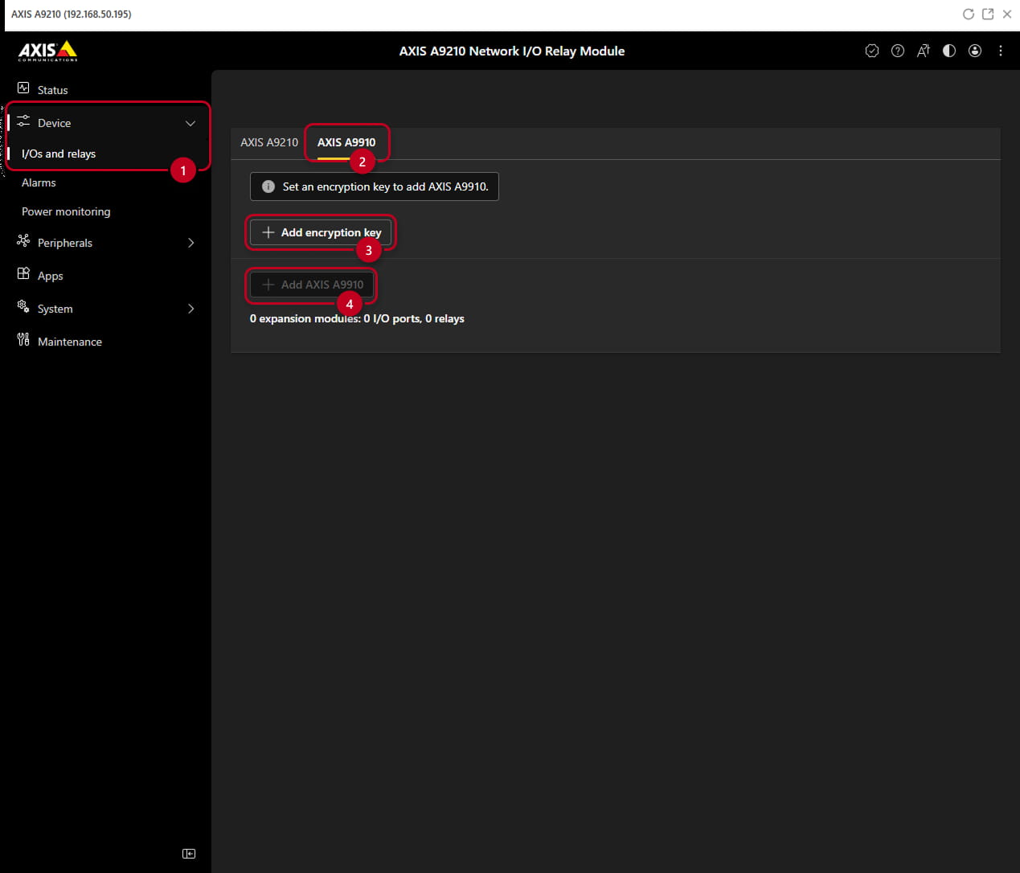Open the help question mark icon
Viewport: 1020px width, 873px height.
coord(898,51)
